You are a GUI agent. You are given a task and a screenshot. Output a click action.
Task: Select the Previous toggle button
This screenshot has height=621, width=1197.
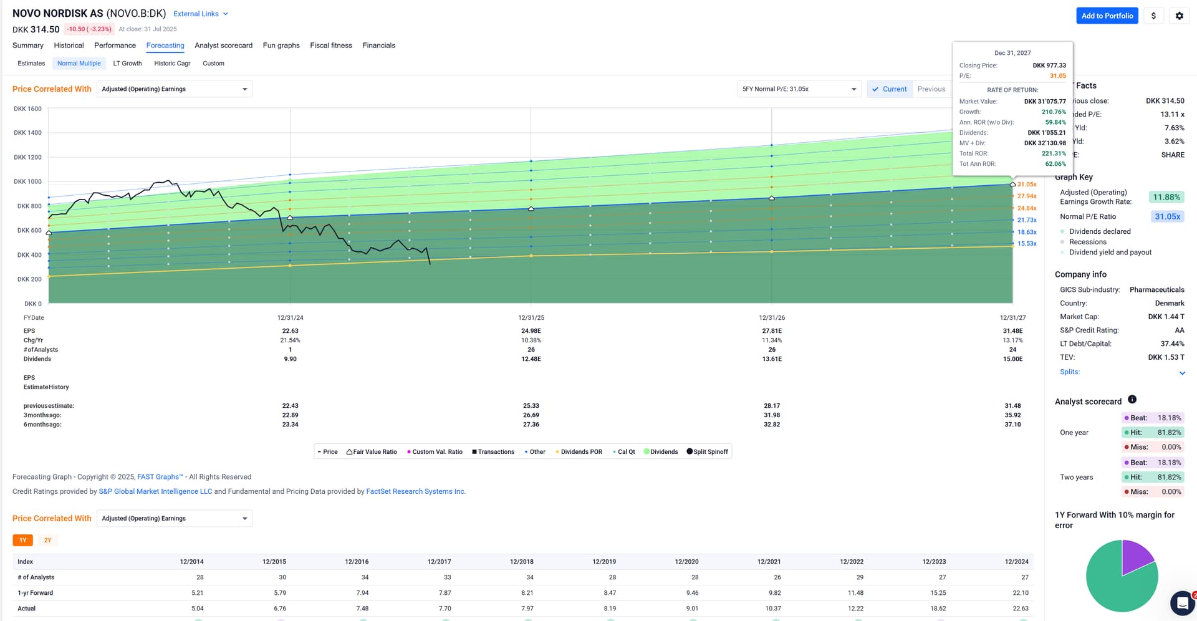[x=931, y=89]
